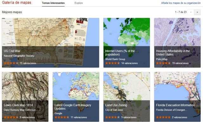Click the star rating for Internet Users map
The image size is (203, 122).
coord(112,63)
